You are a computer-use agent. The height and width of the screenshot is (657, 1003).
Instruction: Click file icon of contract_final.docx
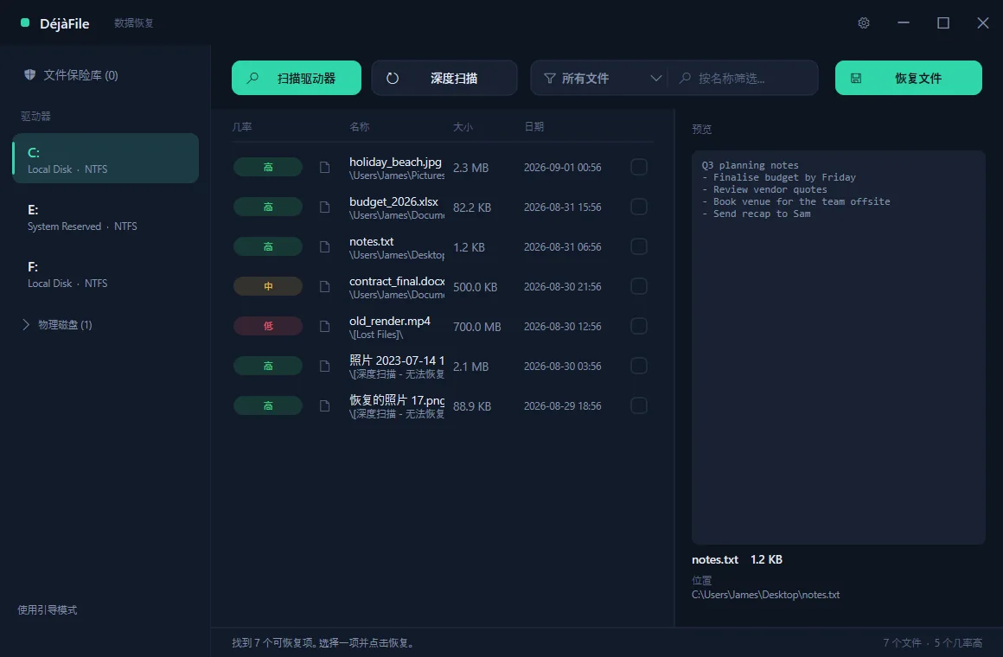point(325,287)
